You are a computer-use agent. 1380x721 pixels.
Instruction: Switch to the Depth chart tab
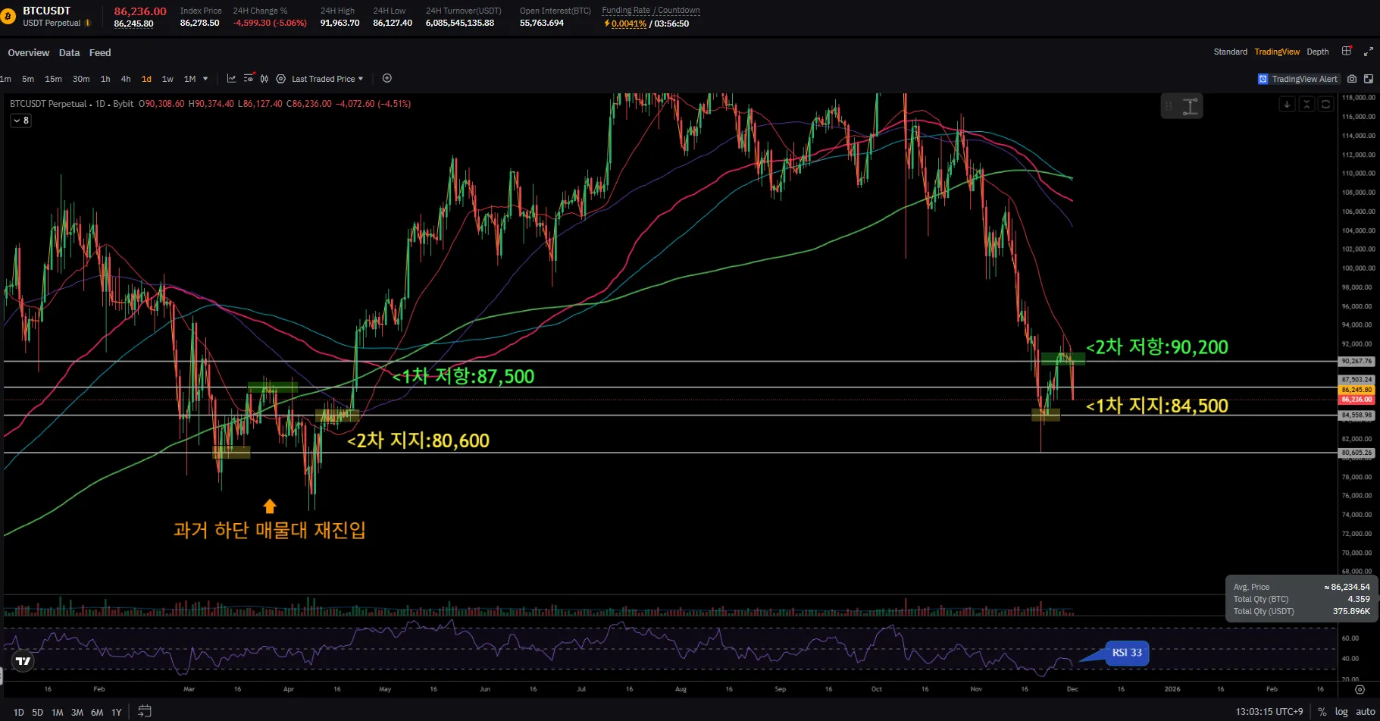click(x=1317, y=52)
